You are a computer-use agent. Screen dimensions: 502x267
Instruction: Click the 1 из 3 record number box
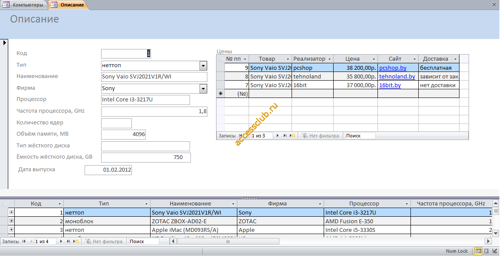[261, 136]
